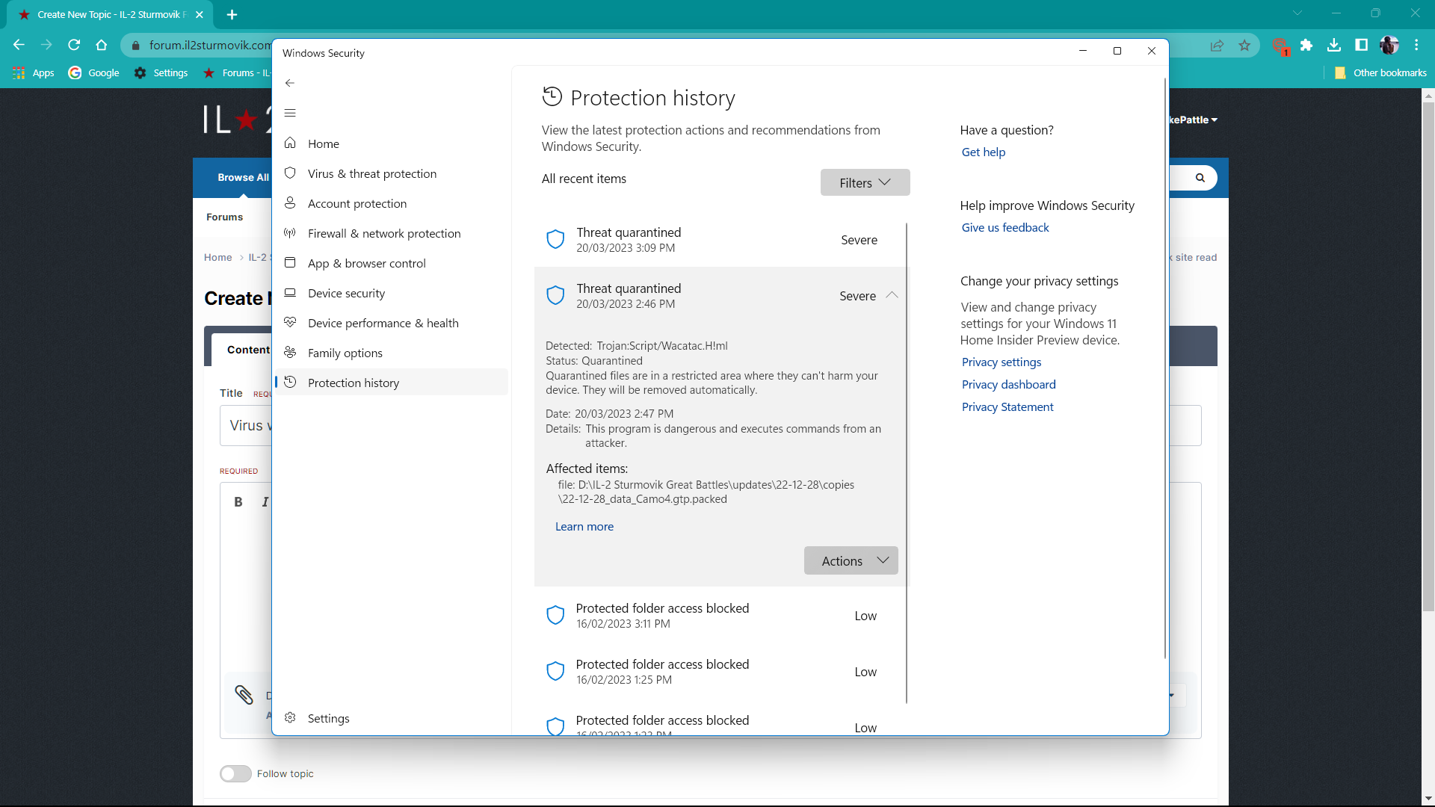This screenshot has width=1435, height=807.
Task: Open user account dropdown on forum
Action: pyautogui.click(x=1194, y=120)
